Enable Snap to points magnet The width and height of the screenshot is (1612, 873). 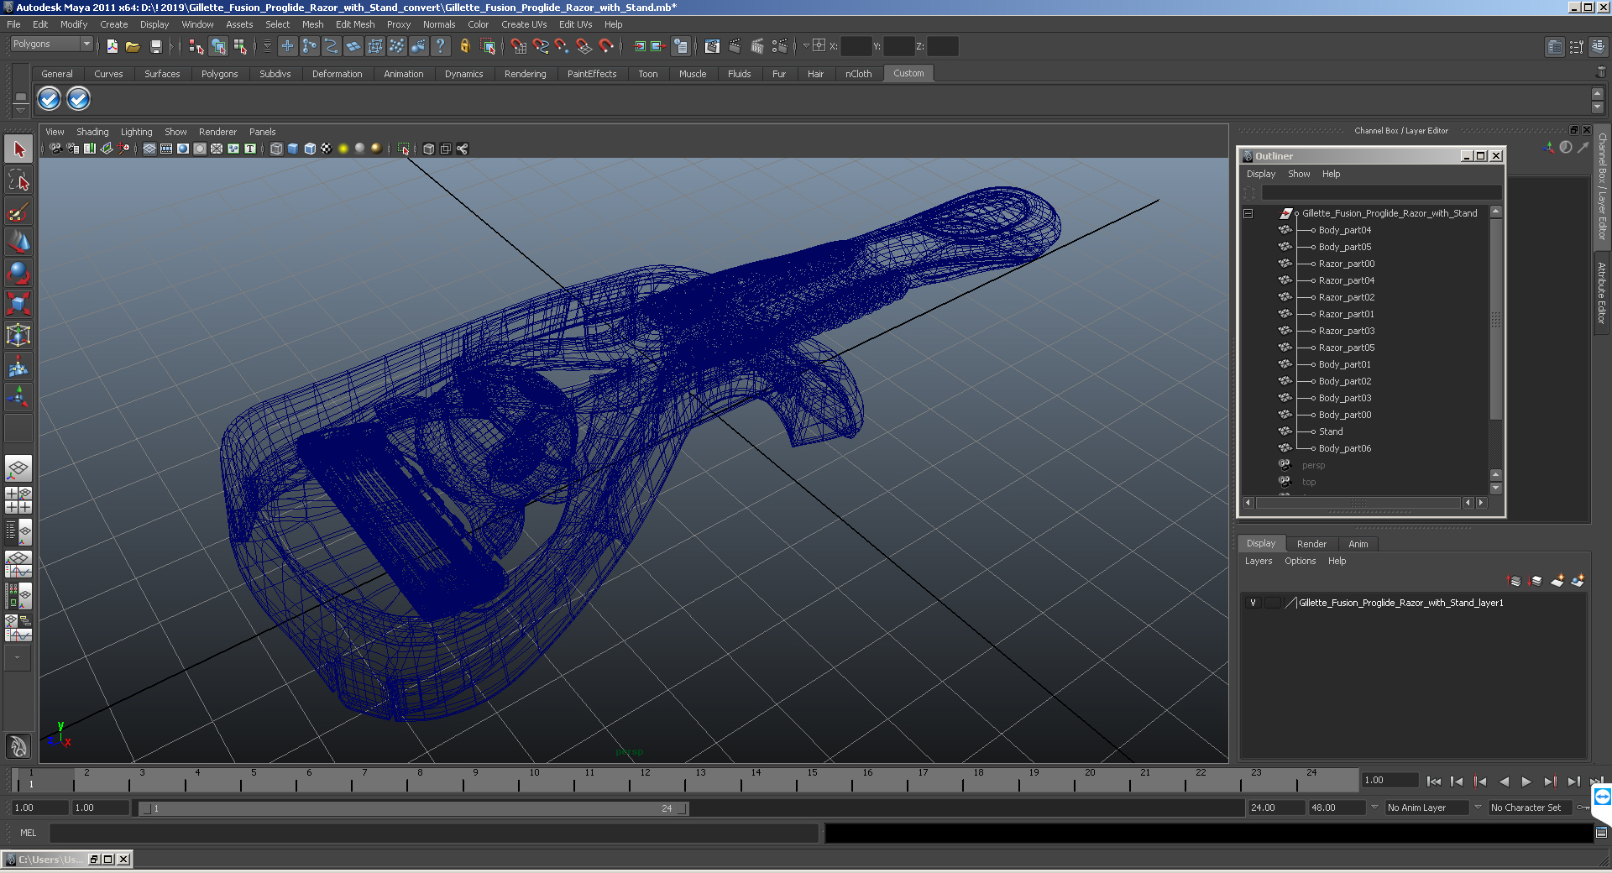pyautogui.click(x=563, y=46)
